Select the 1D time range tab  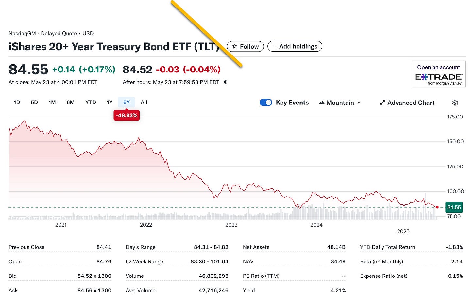[x=17, y=103]
